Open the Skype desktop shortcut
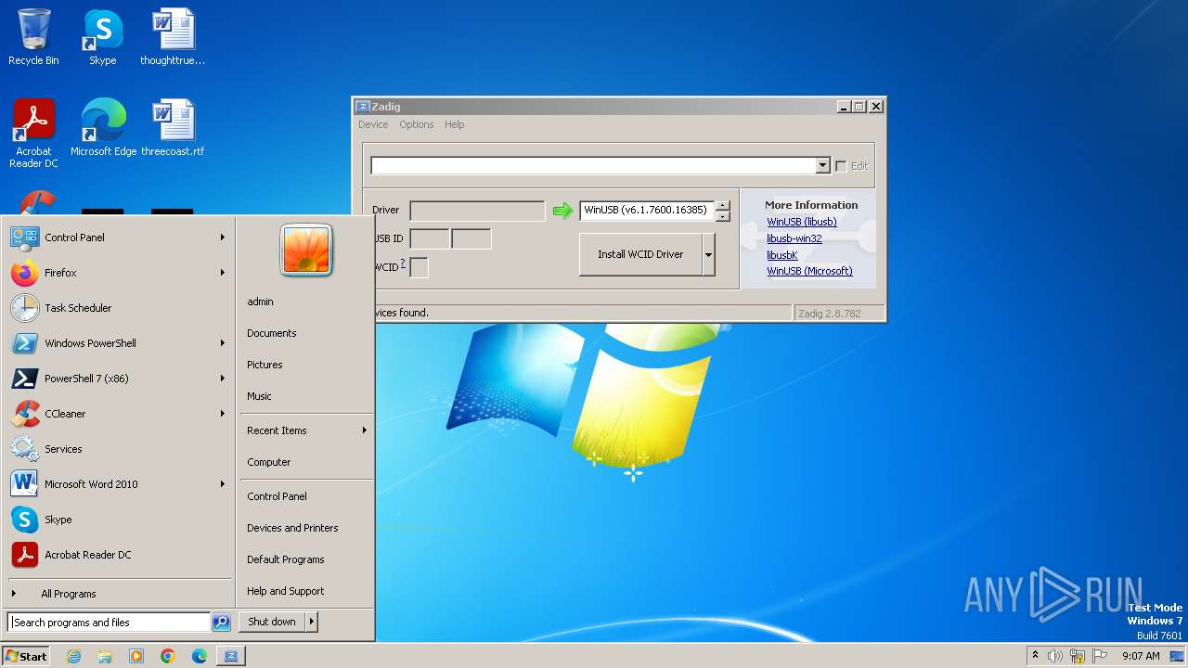Viewport: 1188px width, 668px height. pos(103,37)
